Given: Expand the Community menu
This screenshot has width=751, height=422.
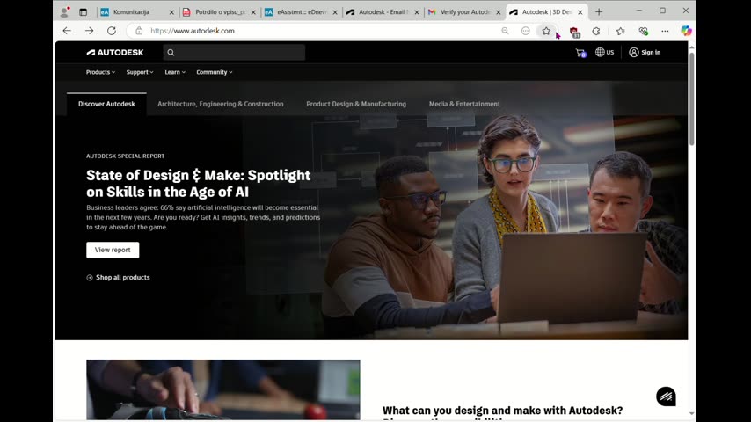Looking at the screenshot, I should click(x=214, y=72).
